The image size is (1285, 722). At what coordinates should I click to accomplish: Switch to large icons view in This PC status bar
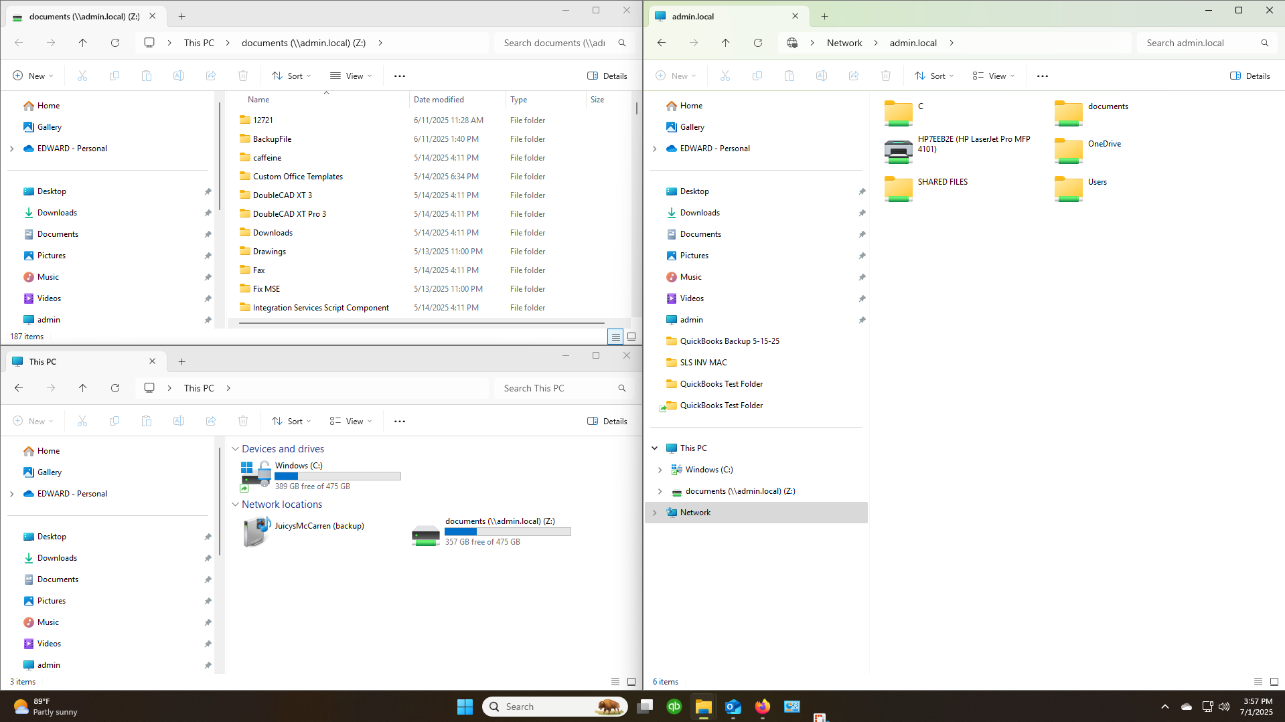pyautogui.click(x=631, y=682)
